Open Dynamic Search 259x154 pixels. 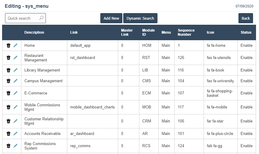[140, 18]
